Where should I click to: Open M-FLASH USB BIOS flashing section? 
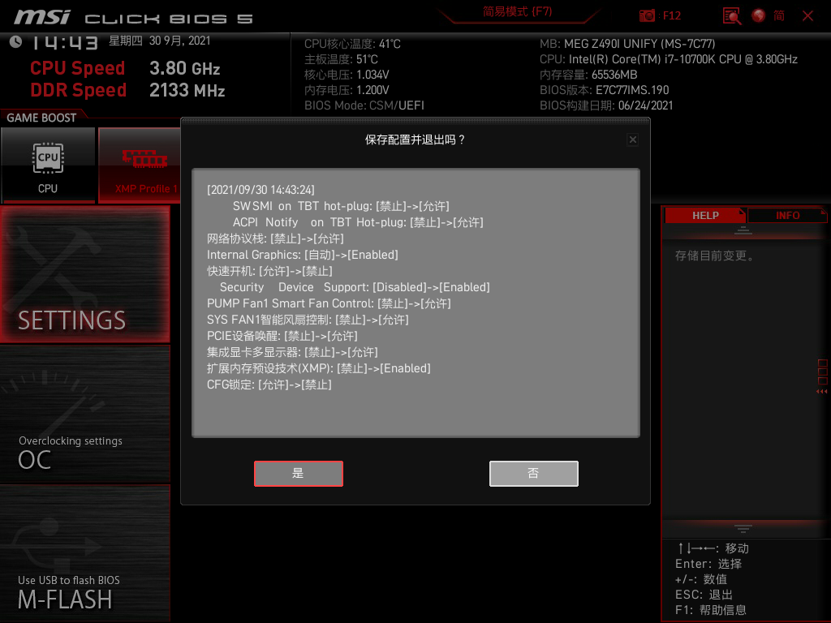pos(85,553)
